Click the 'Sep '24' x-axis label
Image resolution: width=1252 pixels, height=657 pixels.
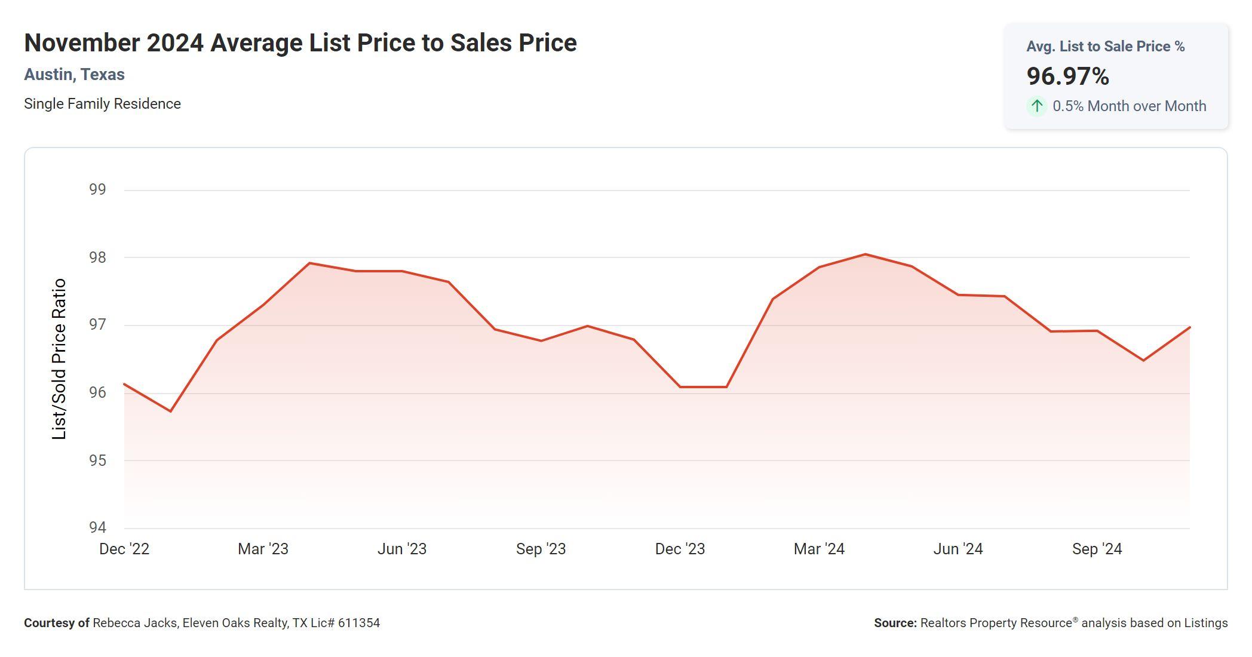(1097, 549)
